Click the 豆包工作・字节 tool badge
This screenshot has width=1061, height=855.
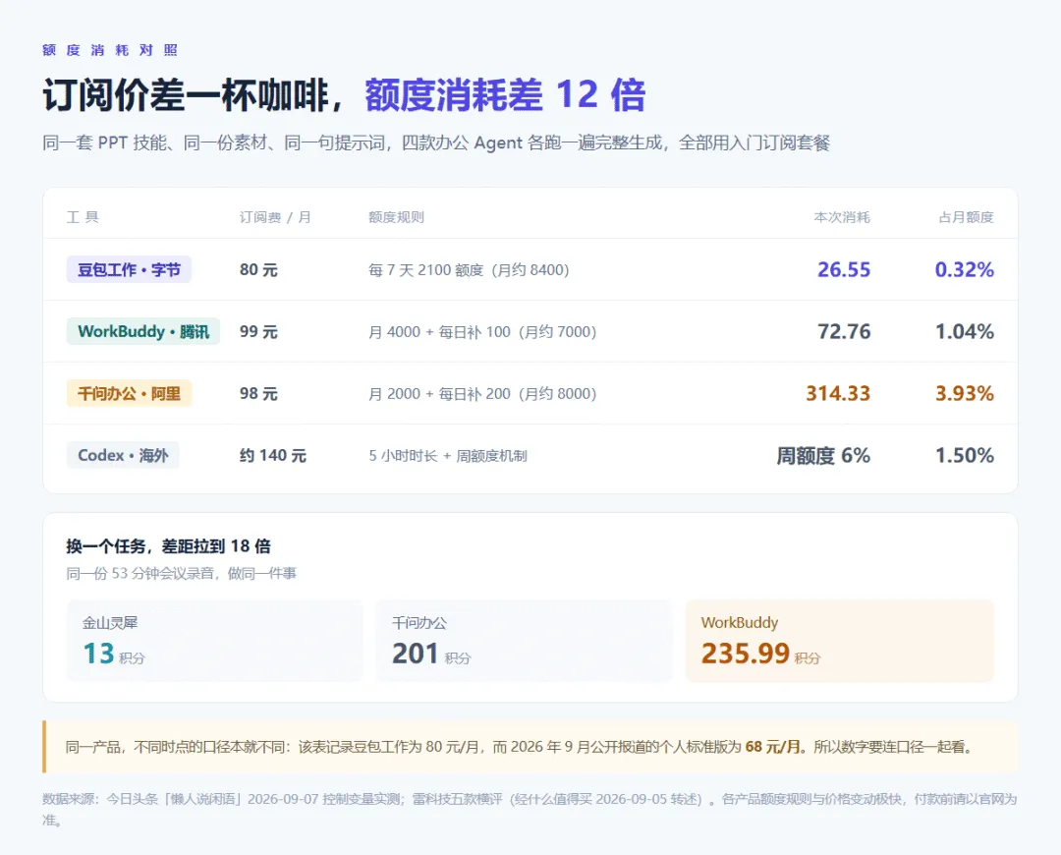click(129, 269)
